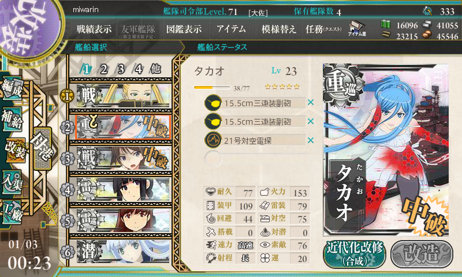
Task: Remove the 21号対空電探 using its X
Action: pyautogui.click(x=311, y=140)
